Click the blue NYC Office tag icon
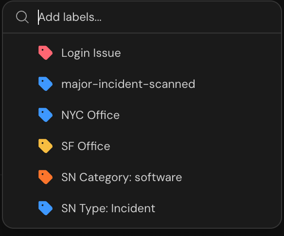The width and height of the screenshot is (284, 236). [x=45, y=115]
